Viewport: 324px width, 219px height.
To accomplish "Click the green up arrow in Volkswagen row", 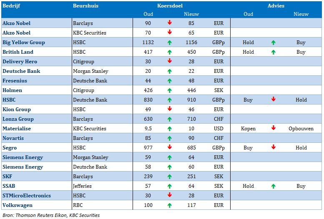I will [169, 205].
